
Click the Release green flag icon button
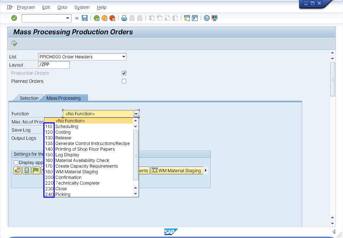click(36, 170)
